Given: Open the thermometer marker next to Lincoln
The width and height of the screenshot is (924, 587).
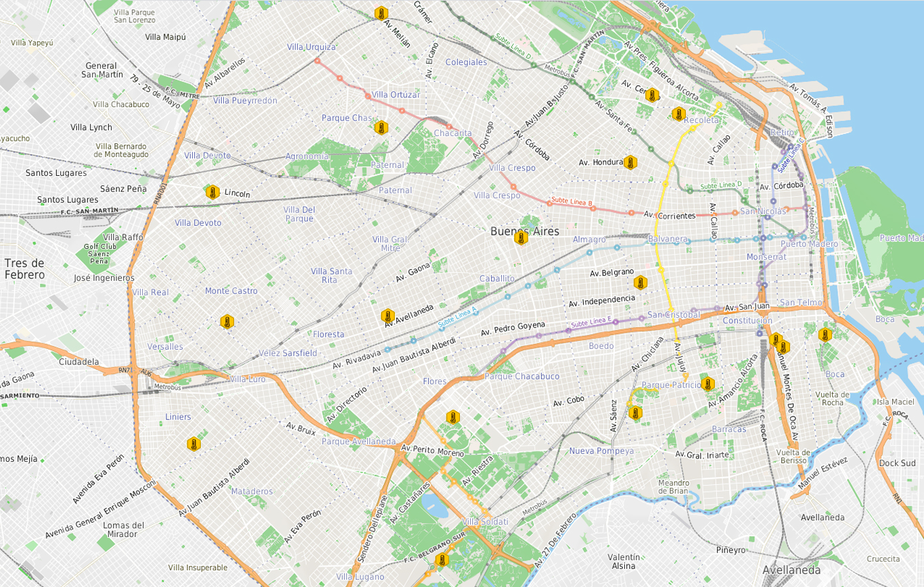Looking at the screenshot, I should [x=212, y=192].
